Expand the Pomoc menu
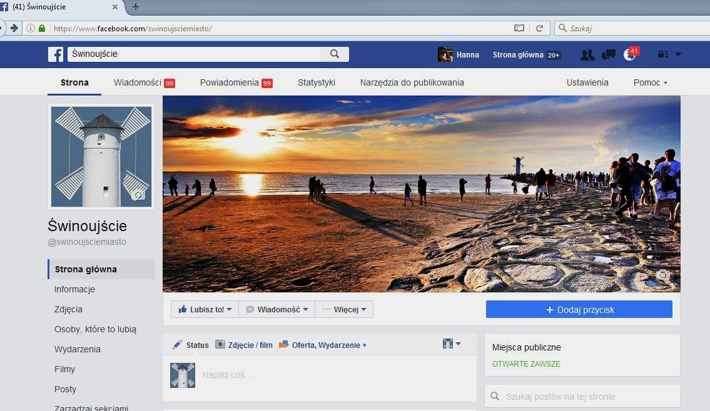This screenshot has width=710, height=411. coord(650,82)
